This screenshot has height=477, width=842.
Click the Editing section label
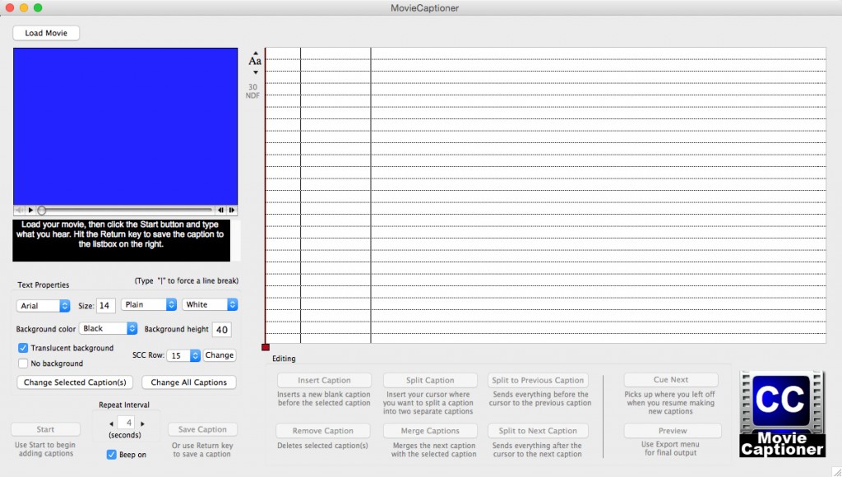point(284,359)
